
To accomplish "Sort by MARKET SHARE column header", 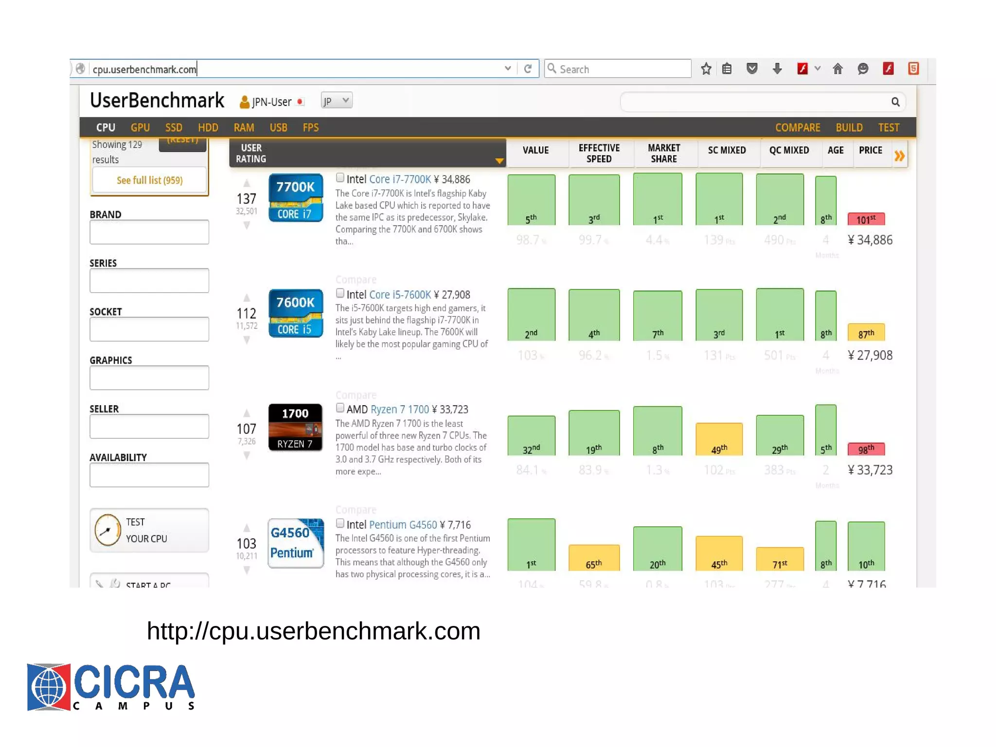I will pyautogui.click(x=664, y=153).
